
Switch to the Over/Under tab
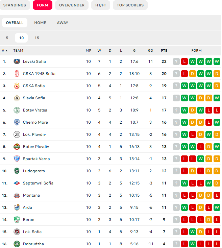point(72,5)
